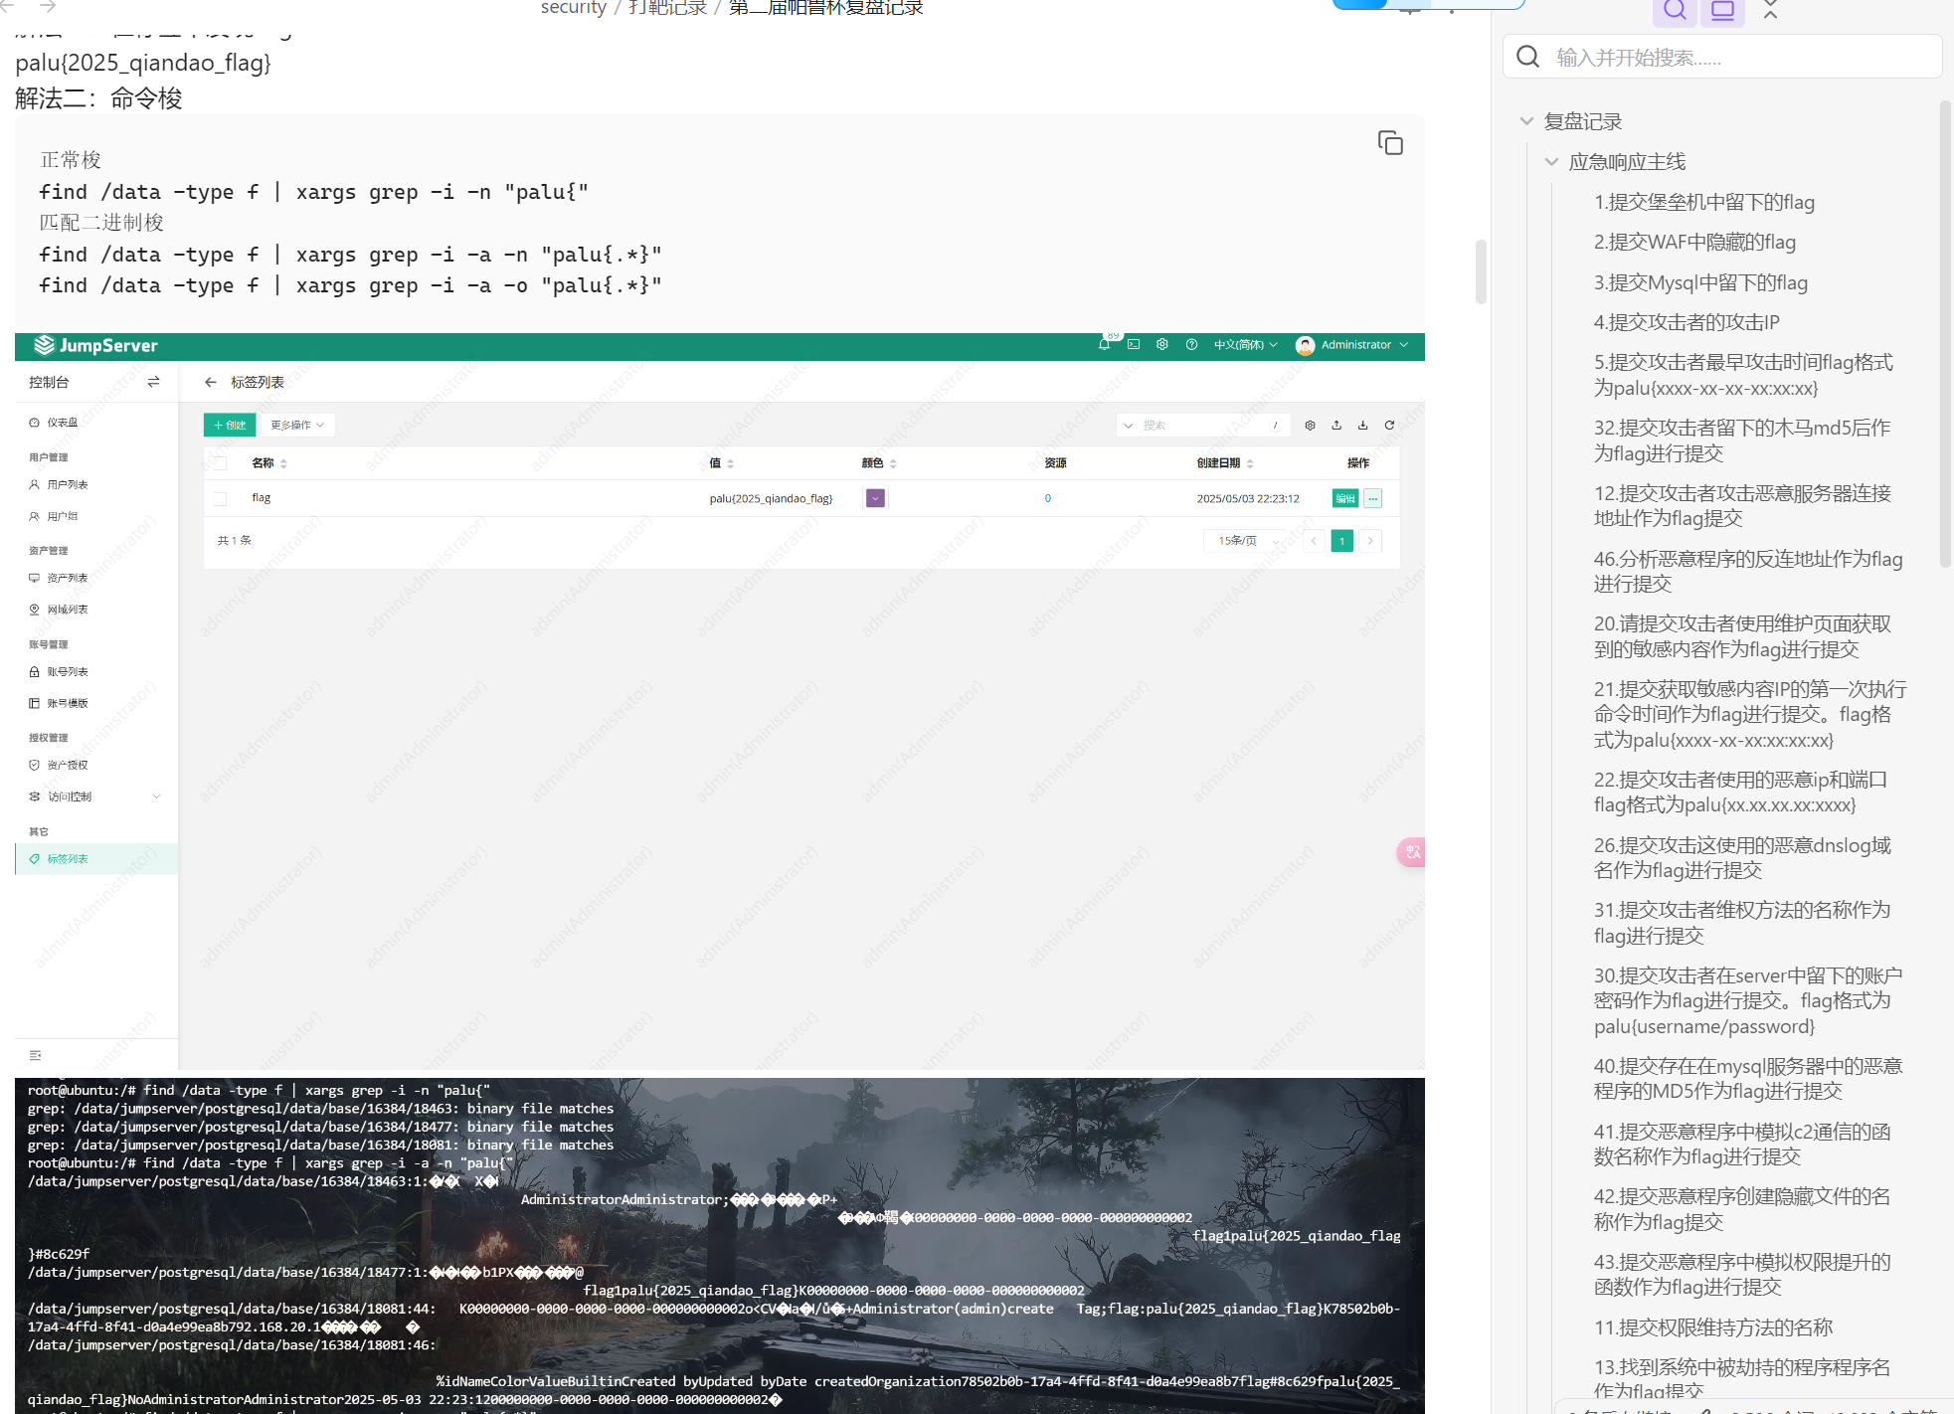The image size is (1954, 1414).
Task: Open the 用户列表 menu item
Action: (68, 484)
